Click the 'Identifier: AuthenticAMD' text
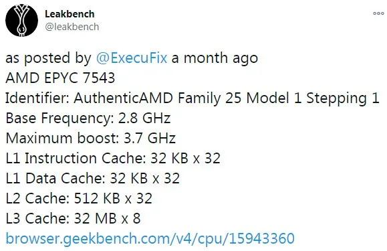The height and width of the screenshot is (251, 387). point(89,98)
